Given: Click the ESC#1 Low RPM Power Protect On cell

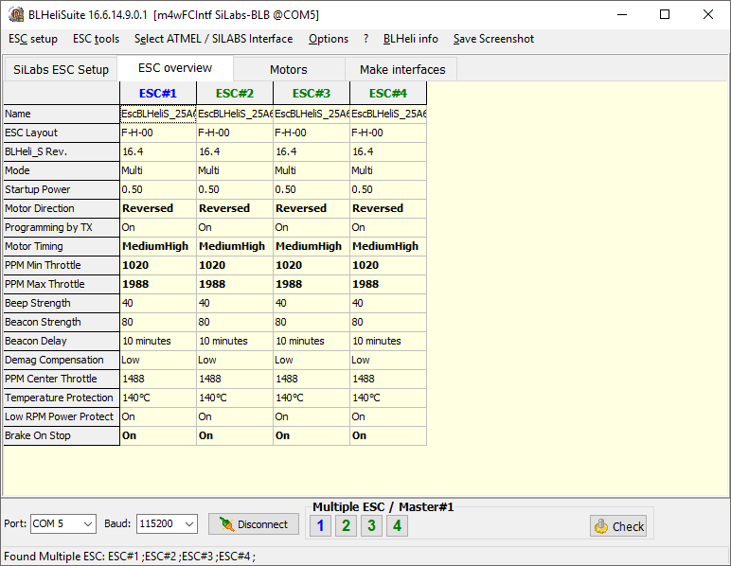Looking at the screenshot, I should click(158, 417).
